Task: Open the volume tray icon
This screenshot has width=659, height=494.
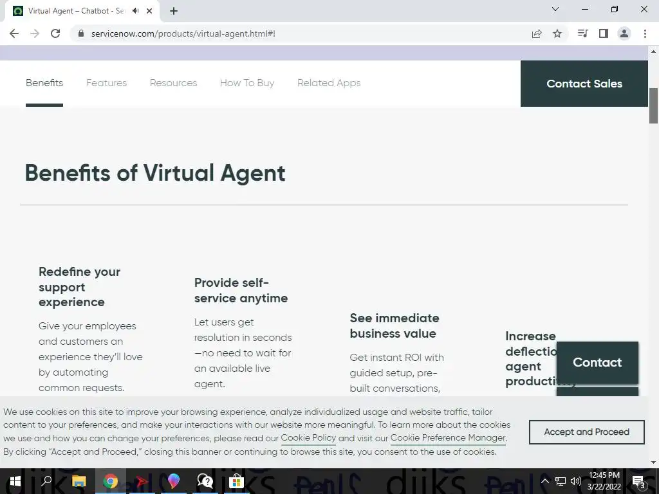Action: [x=575, y=481]
